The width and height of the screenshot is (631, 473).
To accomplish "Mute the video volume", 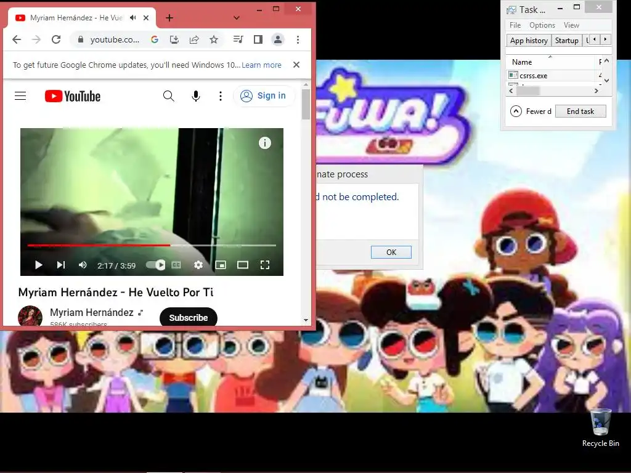I will tap(83, 265).
